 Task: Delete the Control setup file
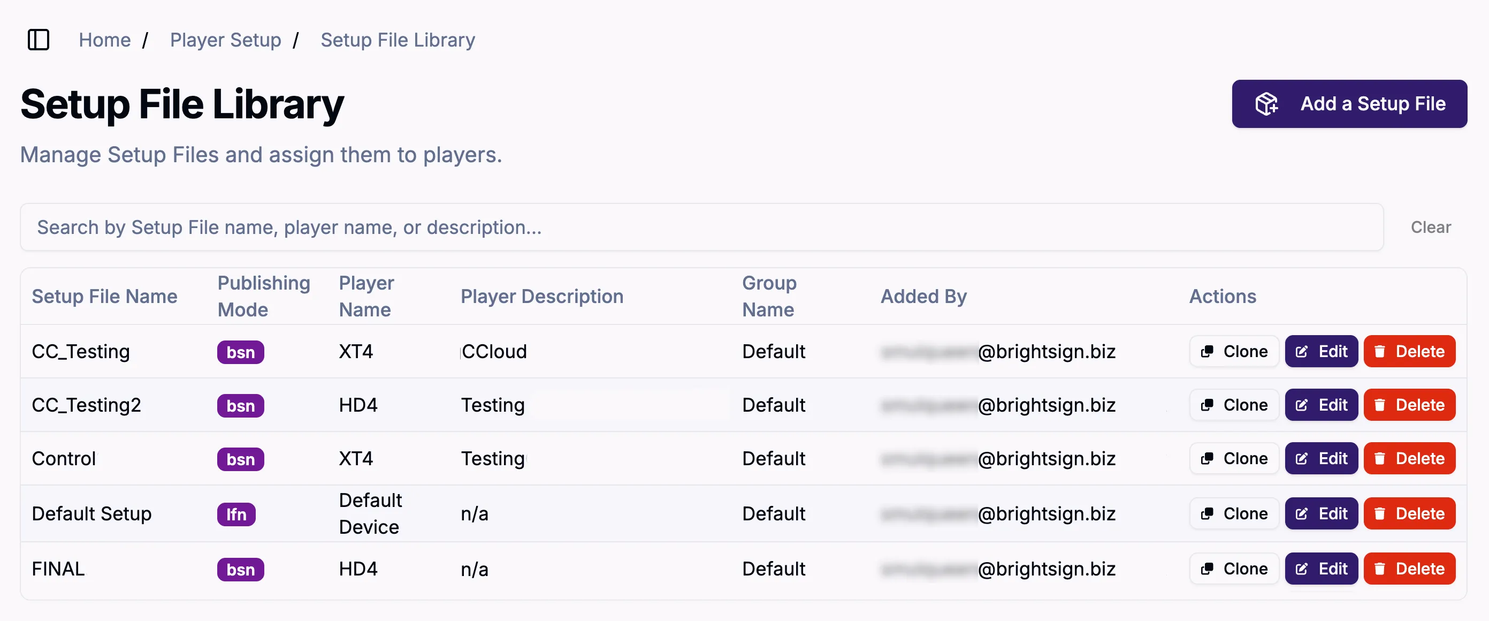pyautogui.click(x=1409, y=458)
